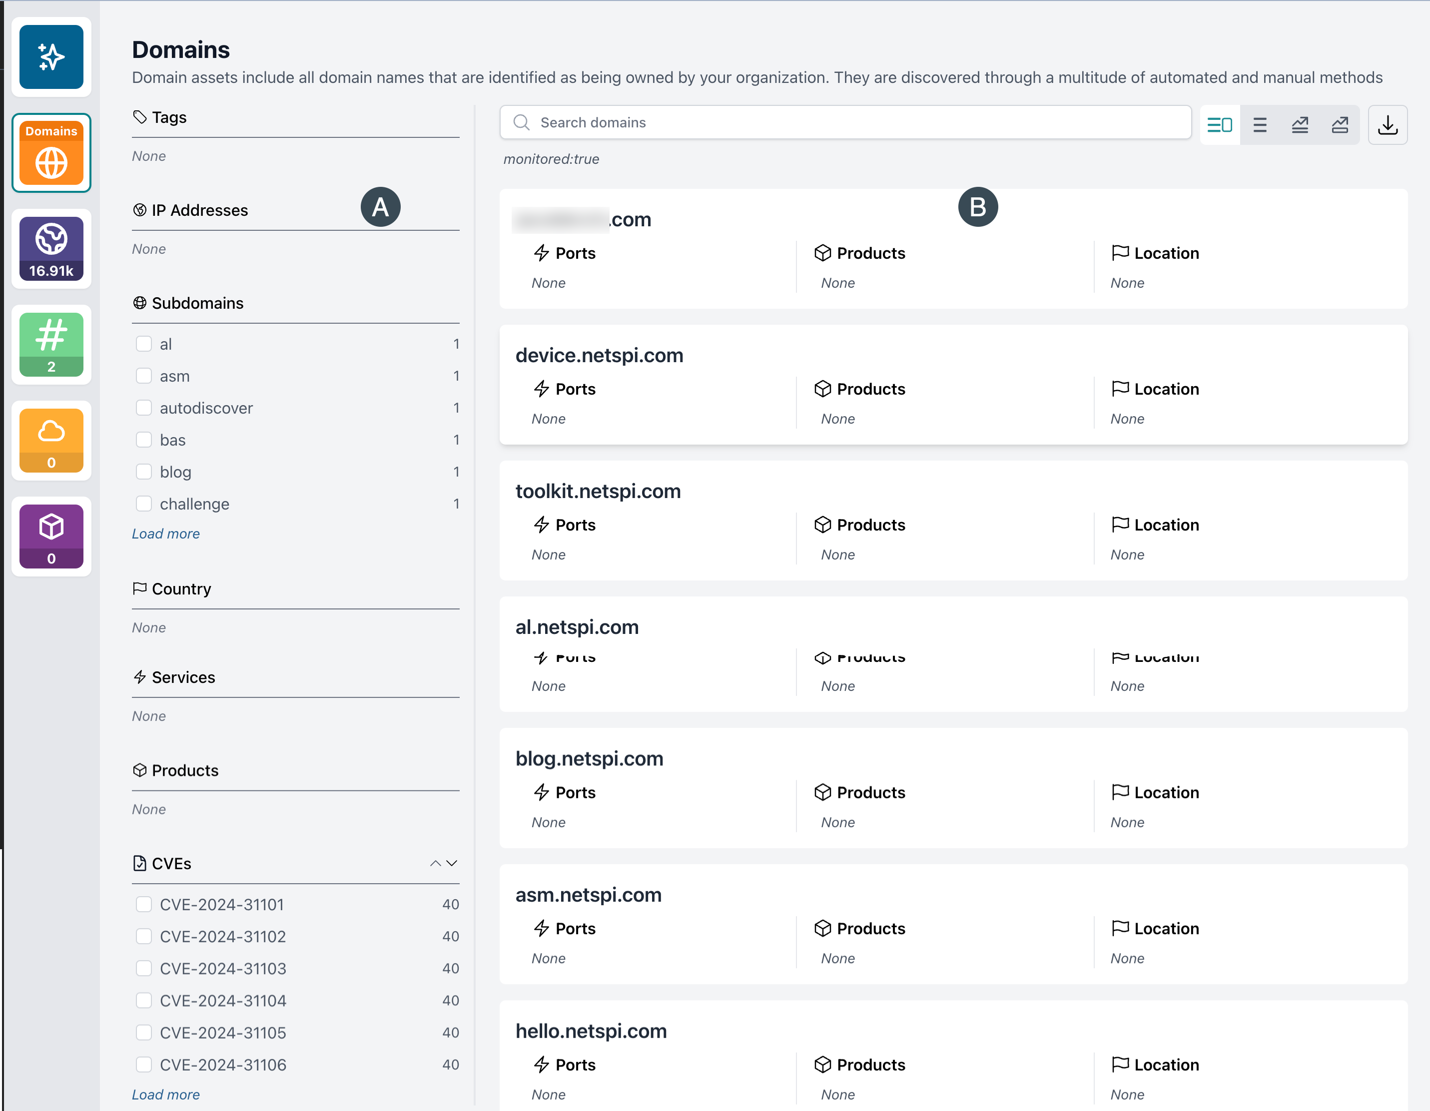
Task: Check the CVE-2024-31102 filter
Action: (143, 937)
